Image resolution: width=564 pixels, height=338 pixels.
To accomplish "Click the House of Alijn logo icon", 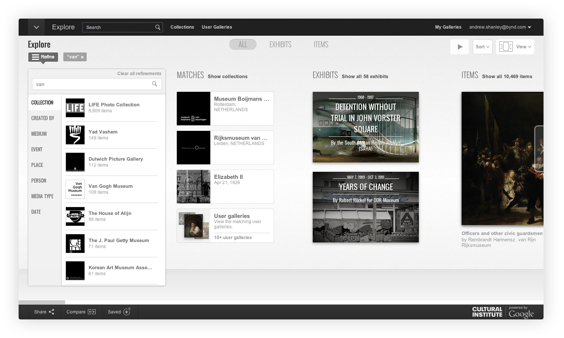I will (x=75, y=216).
